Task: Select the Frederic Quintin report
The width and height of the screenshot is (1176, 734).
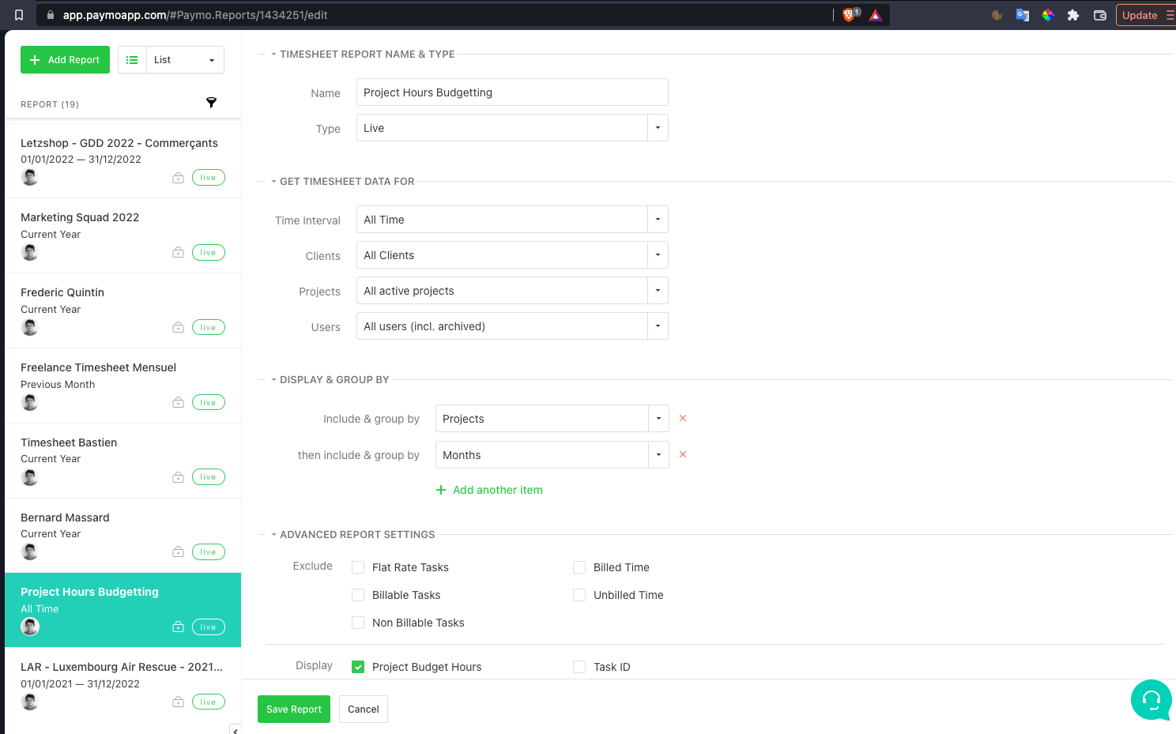Action: [122, 311]
